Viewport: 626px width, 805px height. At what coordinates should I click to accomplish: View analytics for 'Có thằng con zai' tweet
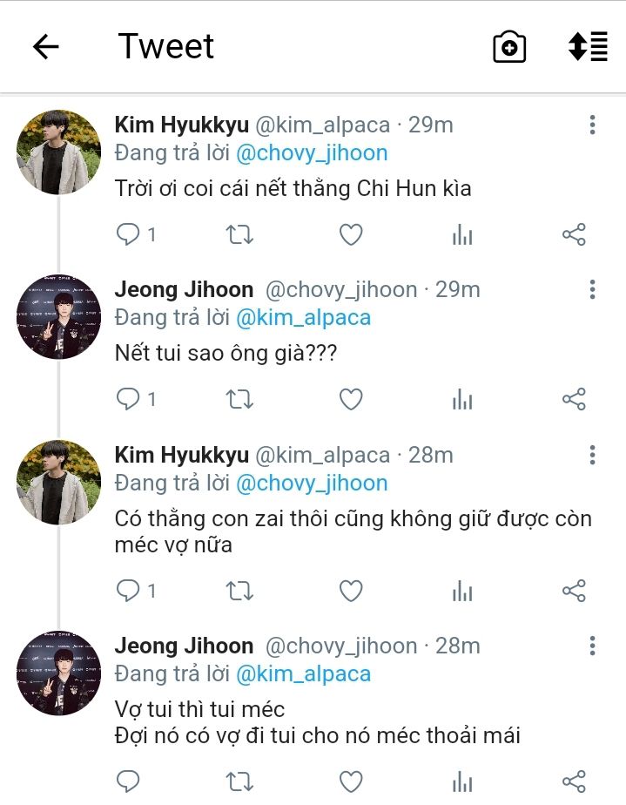(x=462, y=592)
